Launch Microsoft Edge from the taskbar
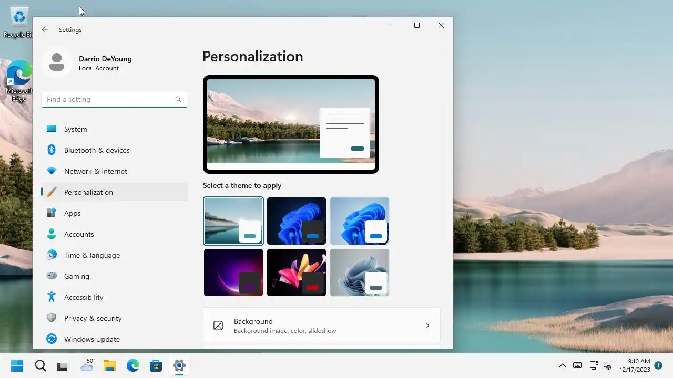The height and width of the screenshot is (378, 673). pos(132,365)
